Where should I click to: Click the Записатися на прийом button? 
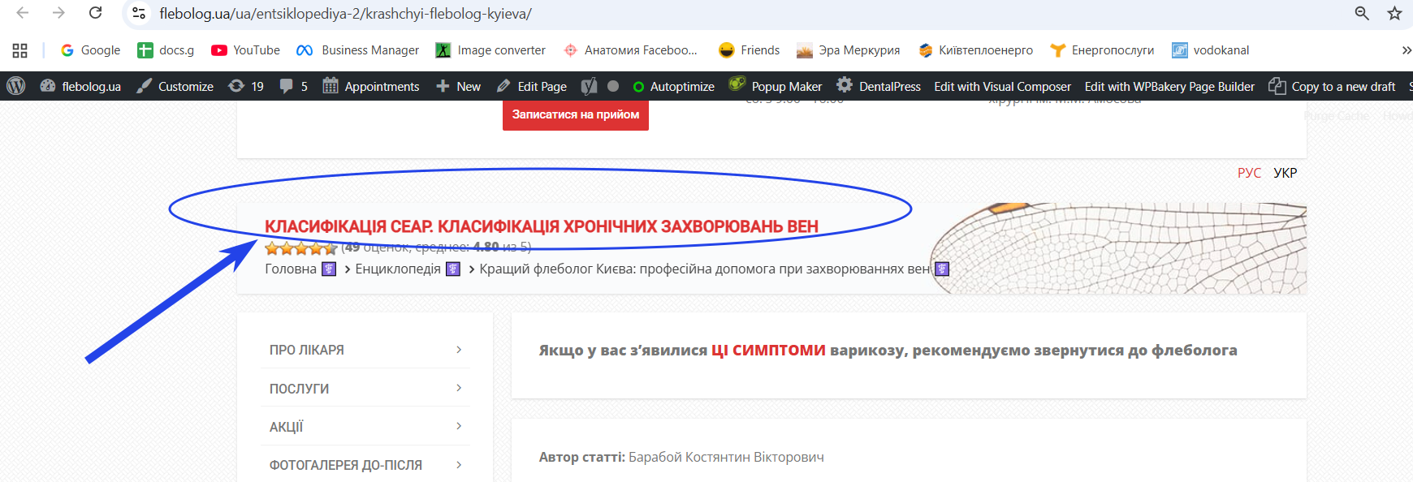click(576, 114)
